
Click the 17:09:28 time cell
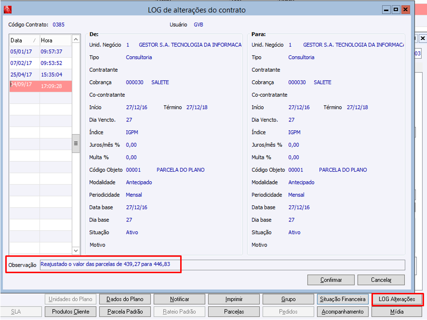click(x=51, y=86)
